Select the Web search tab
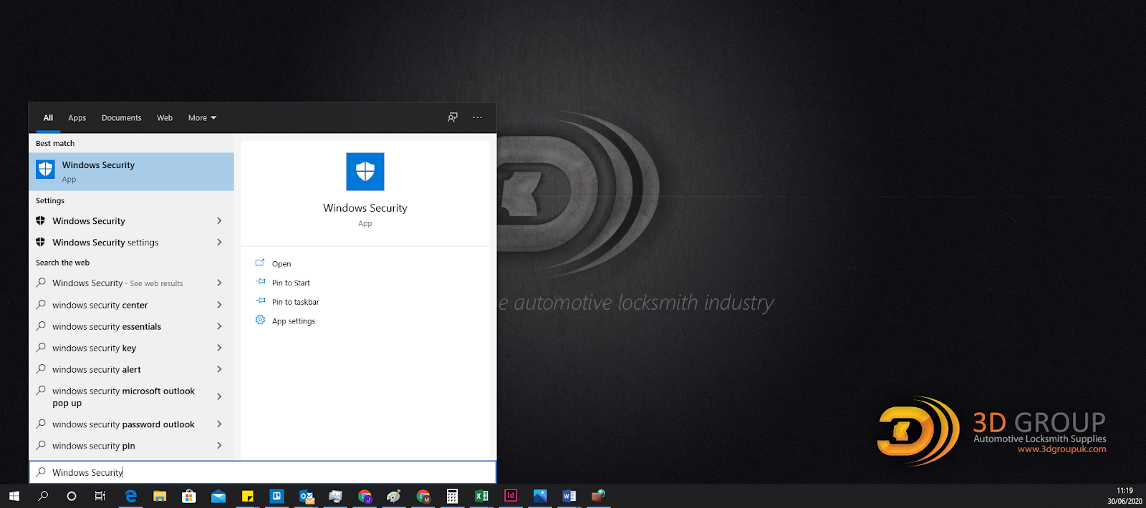The width and height of the screenshot is (1146, 508). click(x=165, y=118)
